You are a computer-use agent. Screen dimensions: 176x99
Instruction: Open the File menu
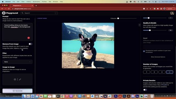[14, 2]
